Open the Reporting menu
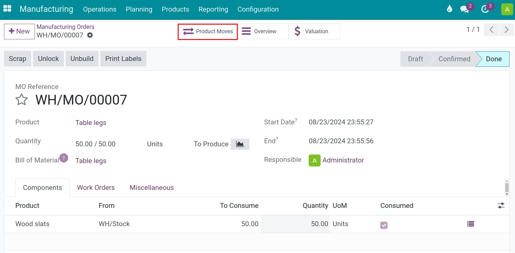The height and width of the screenshot is (253, 515). (213, 9)
